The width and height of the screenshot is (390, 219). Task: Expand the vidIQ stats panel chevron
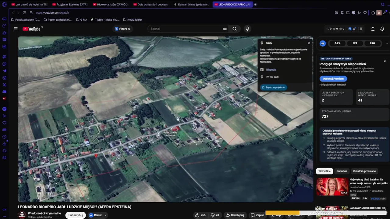pos(387,43)
